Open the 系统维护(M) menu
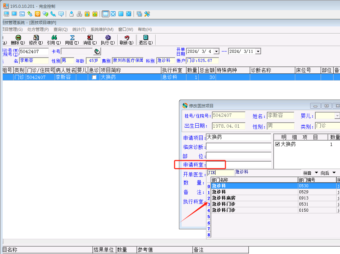Viewport: 340px width, 254px height. (102, 29)
